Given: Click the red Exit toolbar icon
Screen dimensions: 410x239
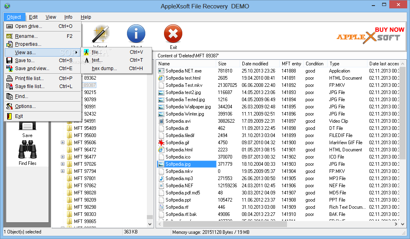Looking at the screenshot, I should (173, 34).
